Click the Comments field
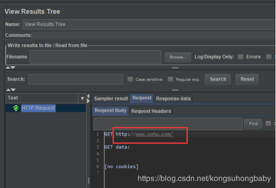This screenshot has width=276, height=188. [x=154, y=35]
